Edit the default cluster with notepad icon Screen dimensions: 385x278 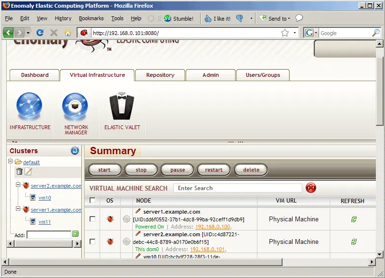coord(28,171)
